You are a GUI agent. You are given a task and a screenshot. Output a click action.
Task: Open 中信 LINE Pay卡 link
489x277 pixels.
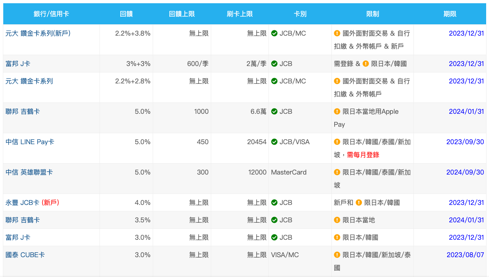tap(30, 142)
